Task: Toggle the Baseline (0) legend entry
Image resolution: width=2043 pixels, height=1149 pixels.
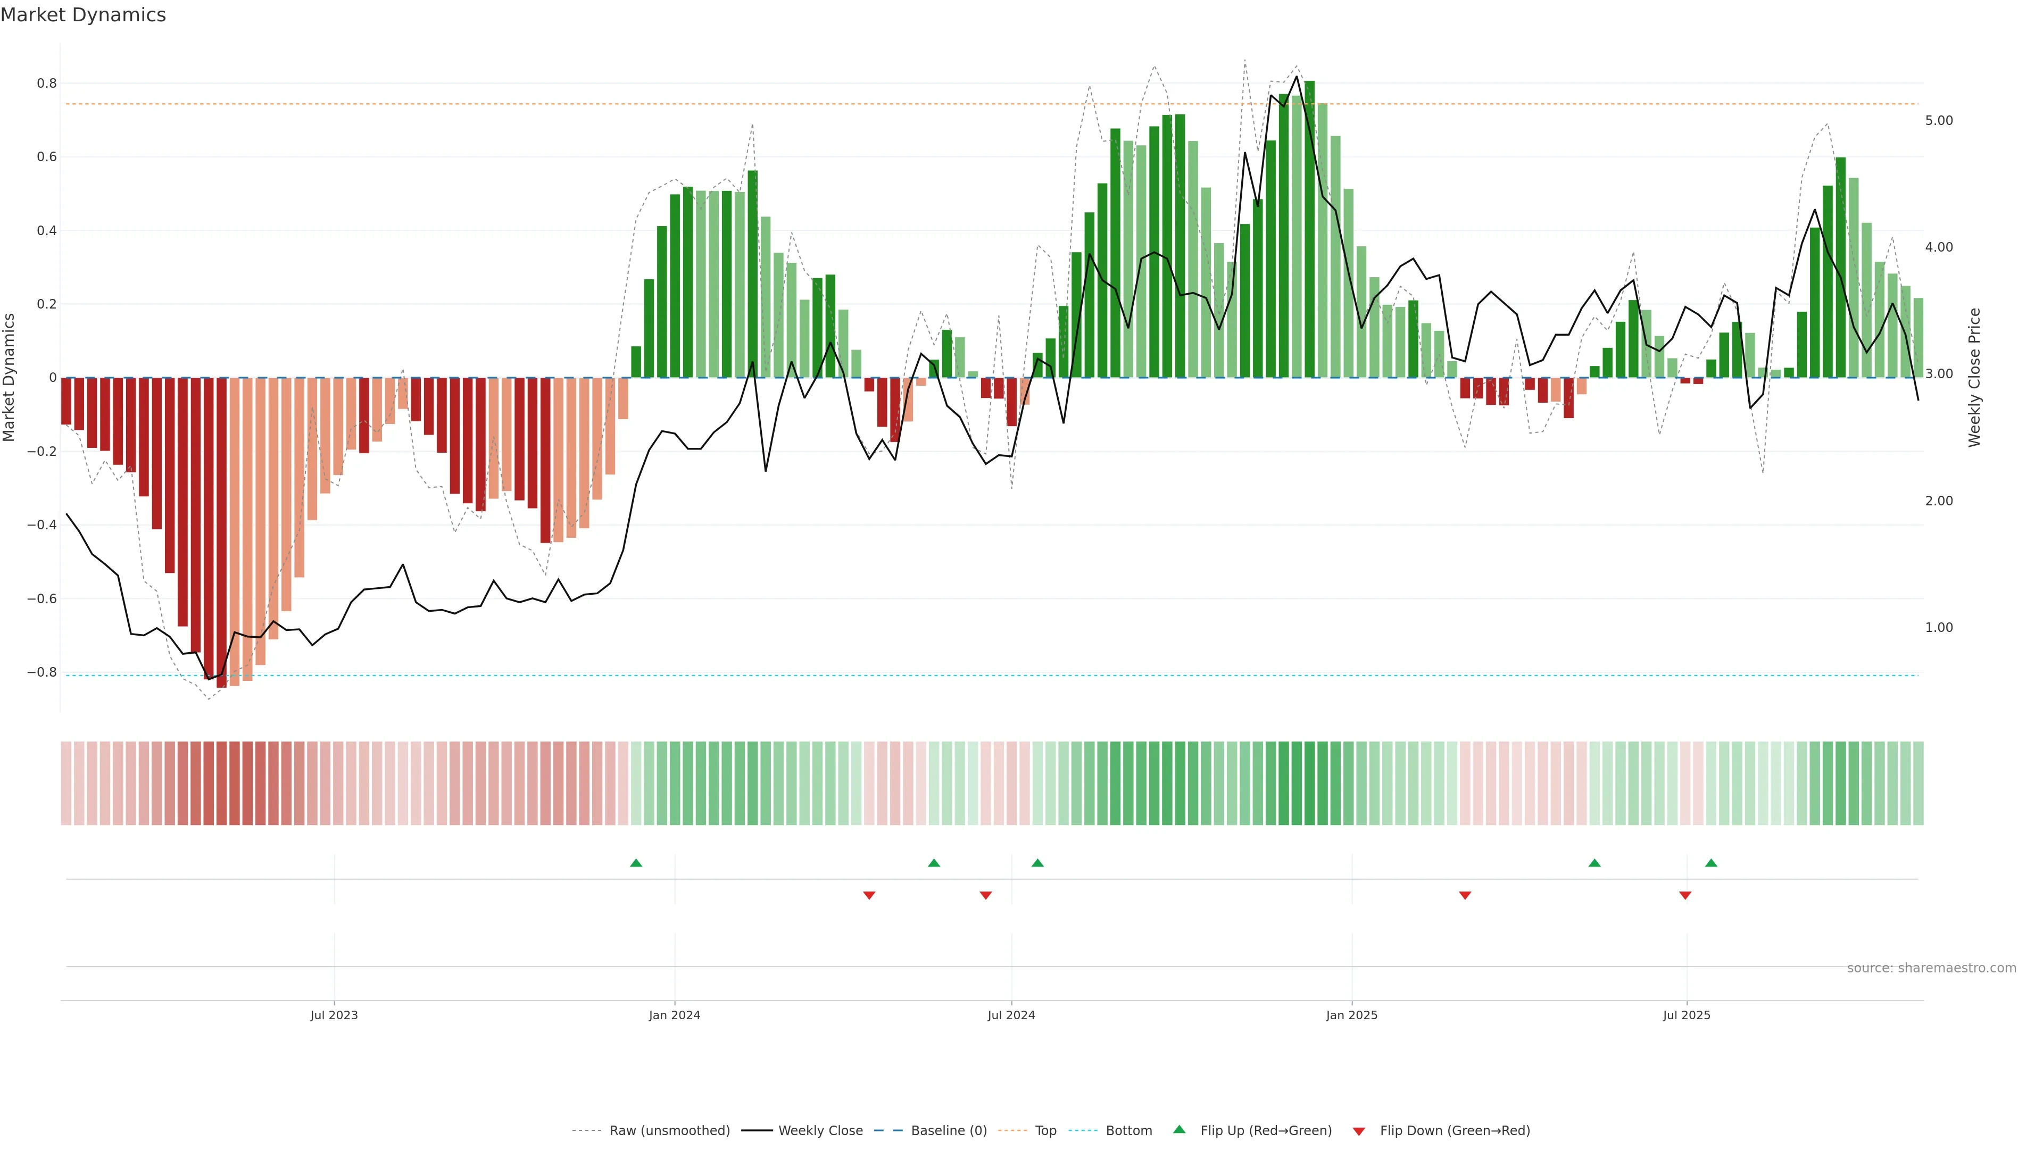Action: [x=949, y=1131]
